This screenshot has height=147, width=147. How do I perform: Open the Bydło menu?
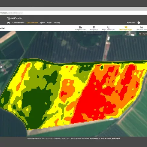[x=42, y=23]
